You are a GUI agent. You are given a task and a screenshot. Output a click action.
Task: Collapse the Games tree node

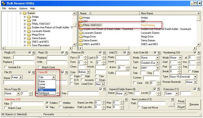(x=20, y=13)
